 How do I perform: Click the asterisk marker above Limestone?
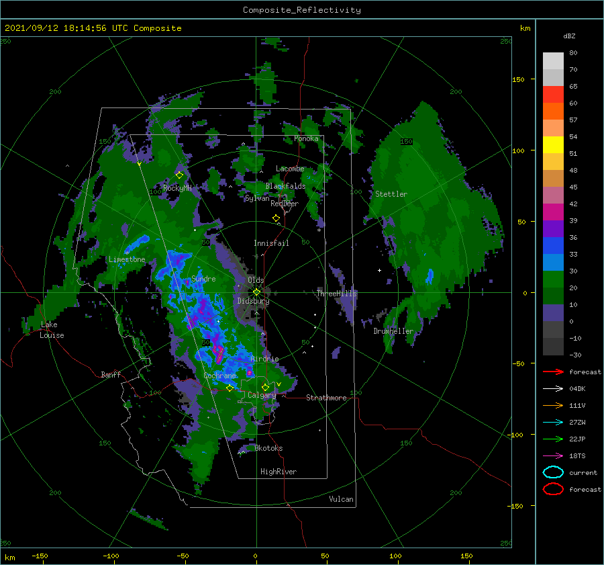[x=127, y=253]
